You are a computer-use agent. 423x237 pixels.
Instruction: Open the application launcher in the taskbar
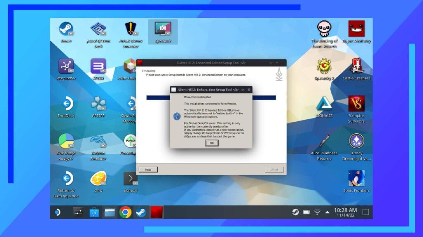point(57,212)
